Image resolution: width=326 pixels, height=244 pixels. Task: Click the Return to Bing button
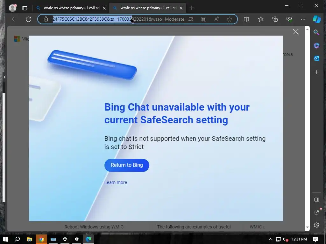pyautogui.click(x=127, y=165)
